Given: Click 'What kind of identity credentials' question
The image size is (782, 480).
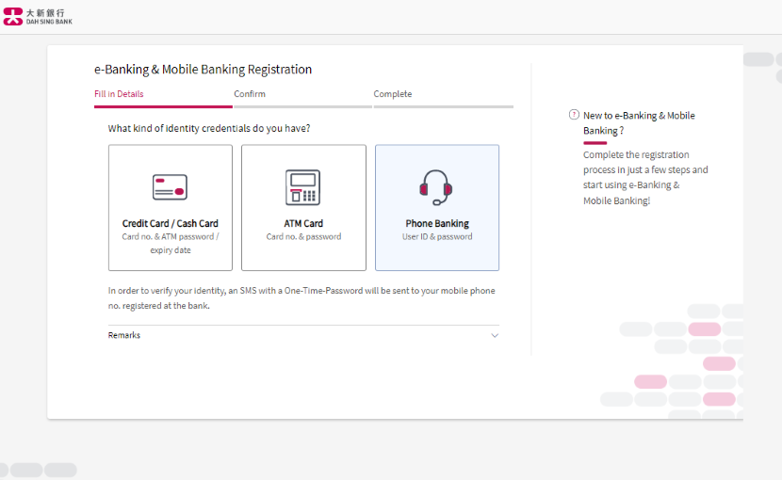Looking at the screenshot, I should tap(209, 128).
